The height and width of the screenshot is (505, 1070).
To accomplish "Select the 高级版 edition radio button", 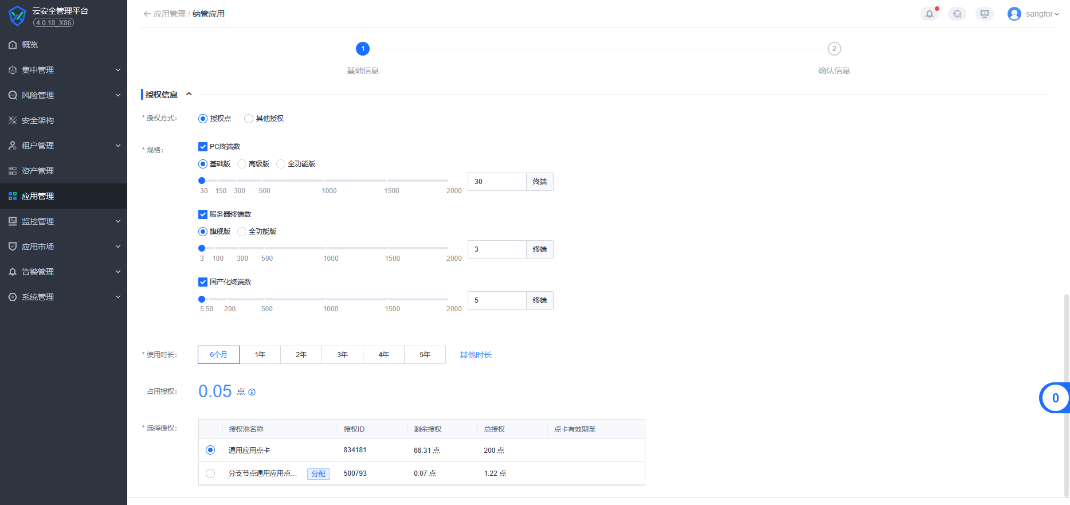I will pos(242,164).
